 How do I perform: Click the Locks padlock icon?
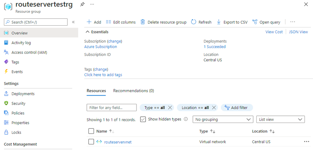[6, 132]
